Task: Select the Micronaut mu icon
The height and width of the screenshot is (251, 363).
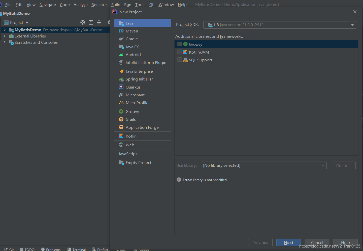Action: pos(121,95)
